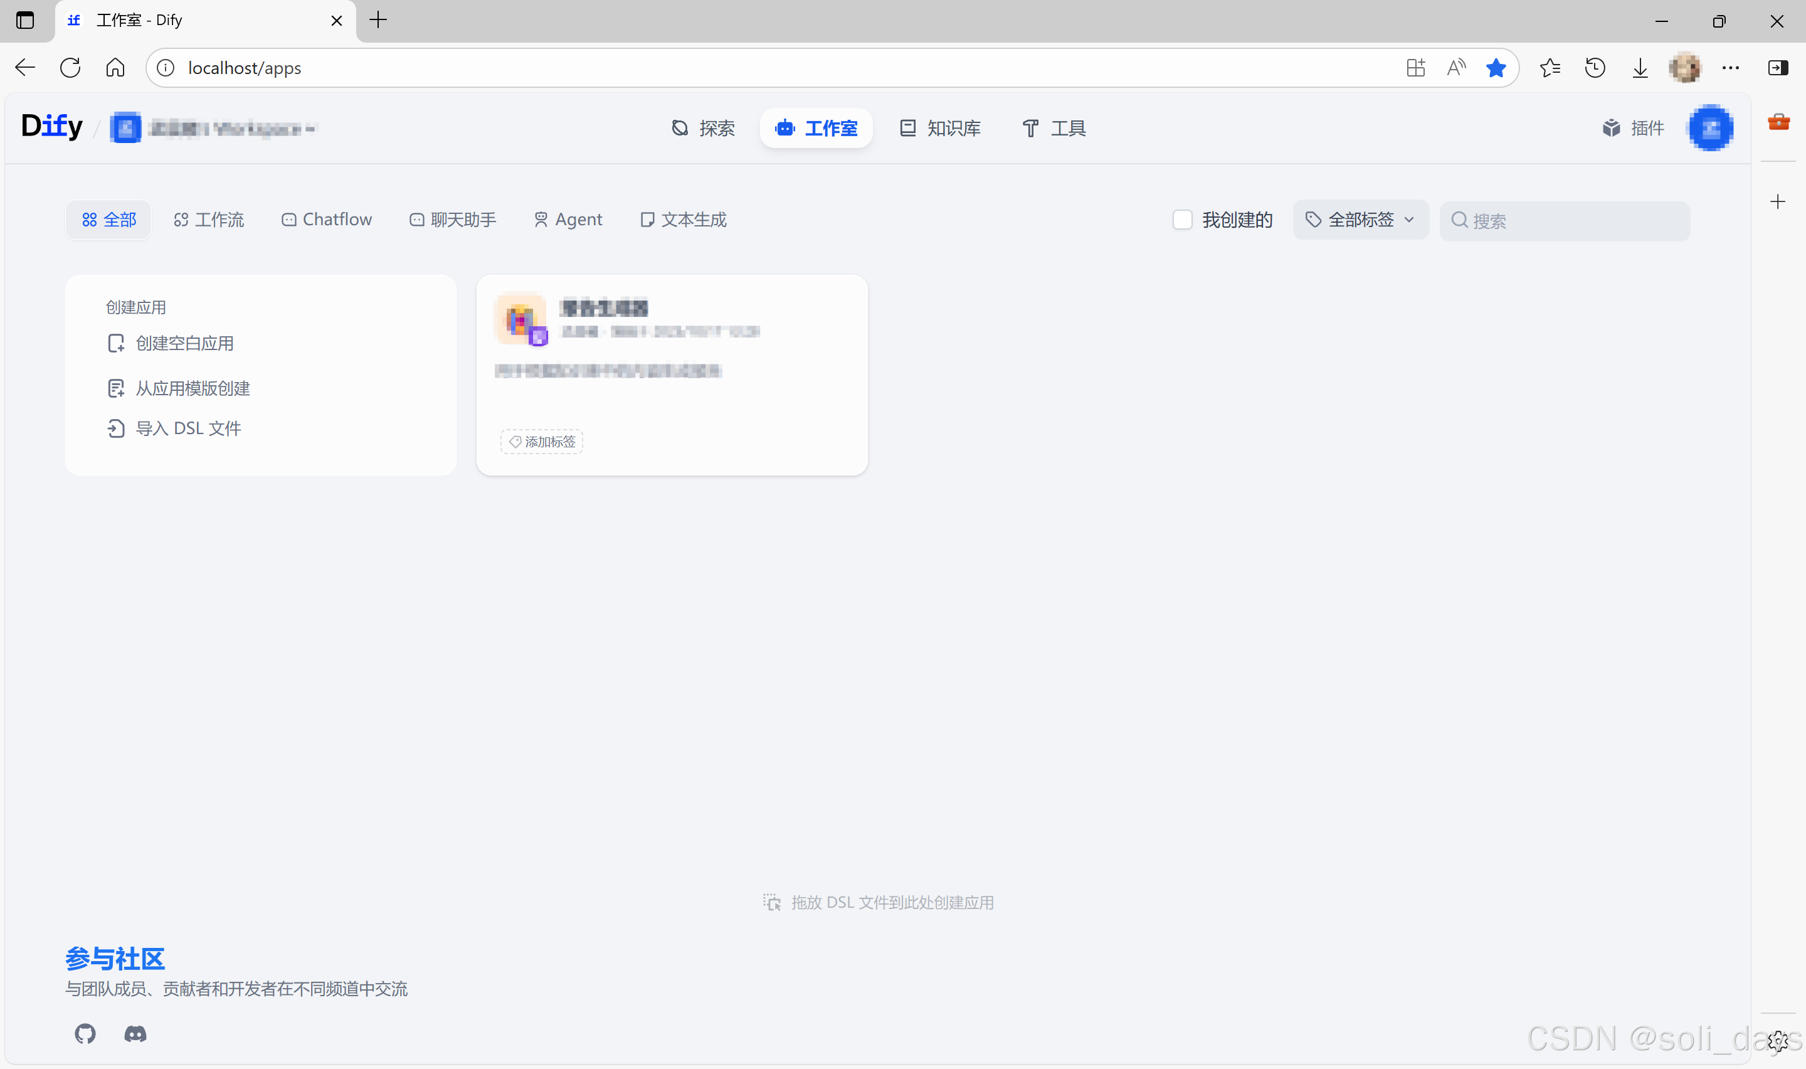Open the tab actions menu icon
Image resolution: width=1806 pixels, height=1069 pixels.
click(25, 20)
